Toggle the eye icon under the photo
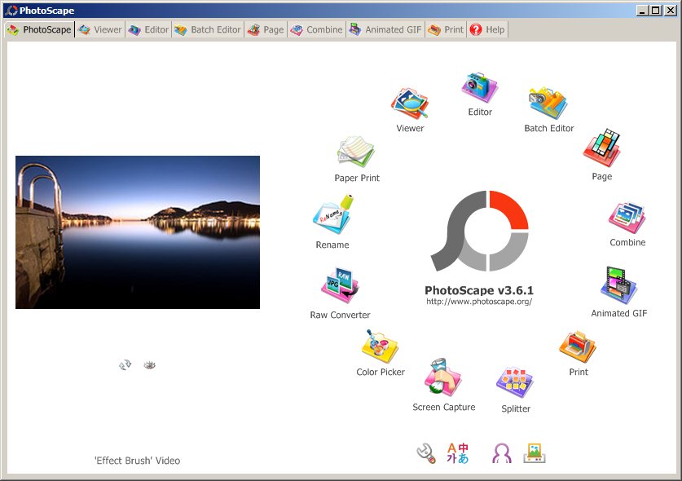682x481 pixels. pos(149,365)
